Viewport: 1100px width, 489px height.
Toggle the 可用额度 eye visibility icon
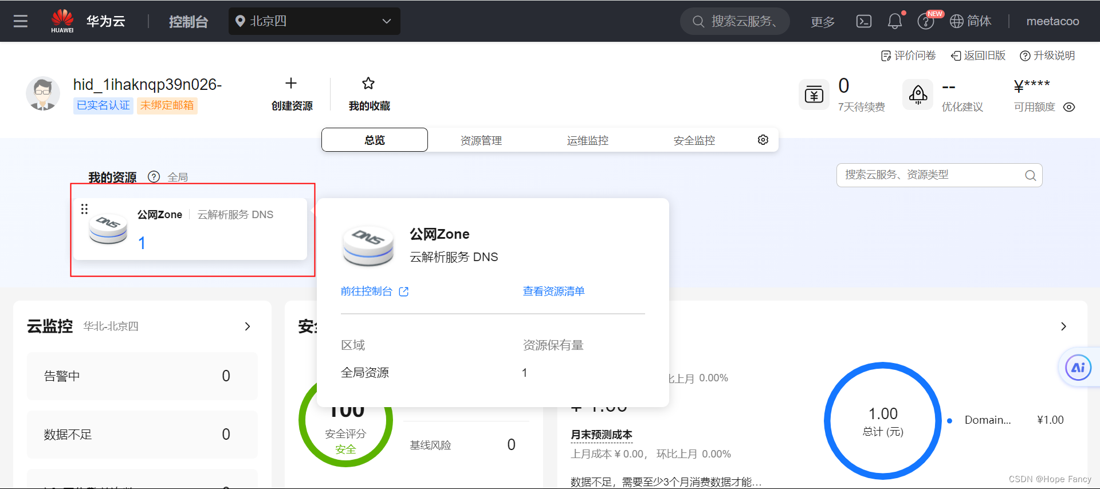1069,107
